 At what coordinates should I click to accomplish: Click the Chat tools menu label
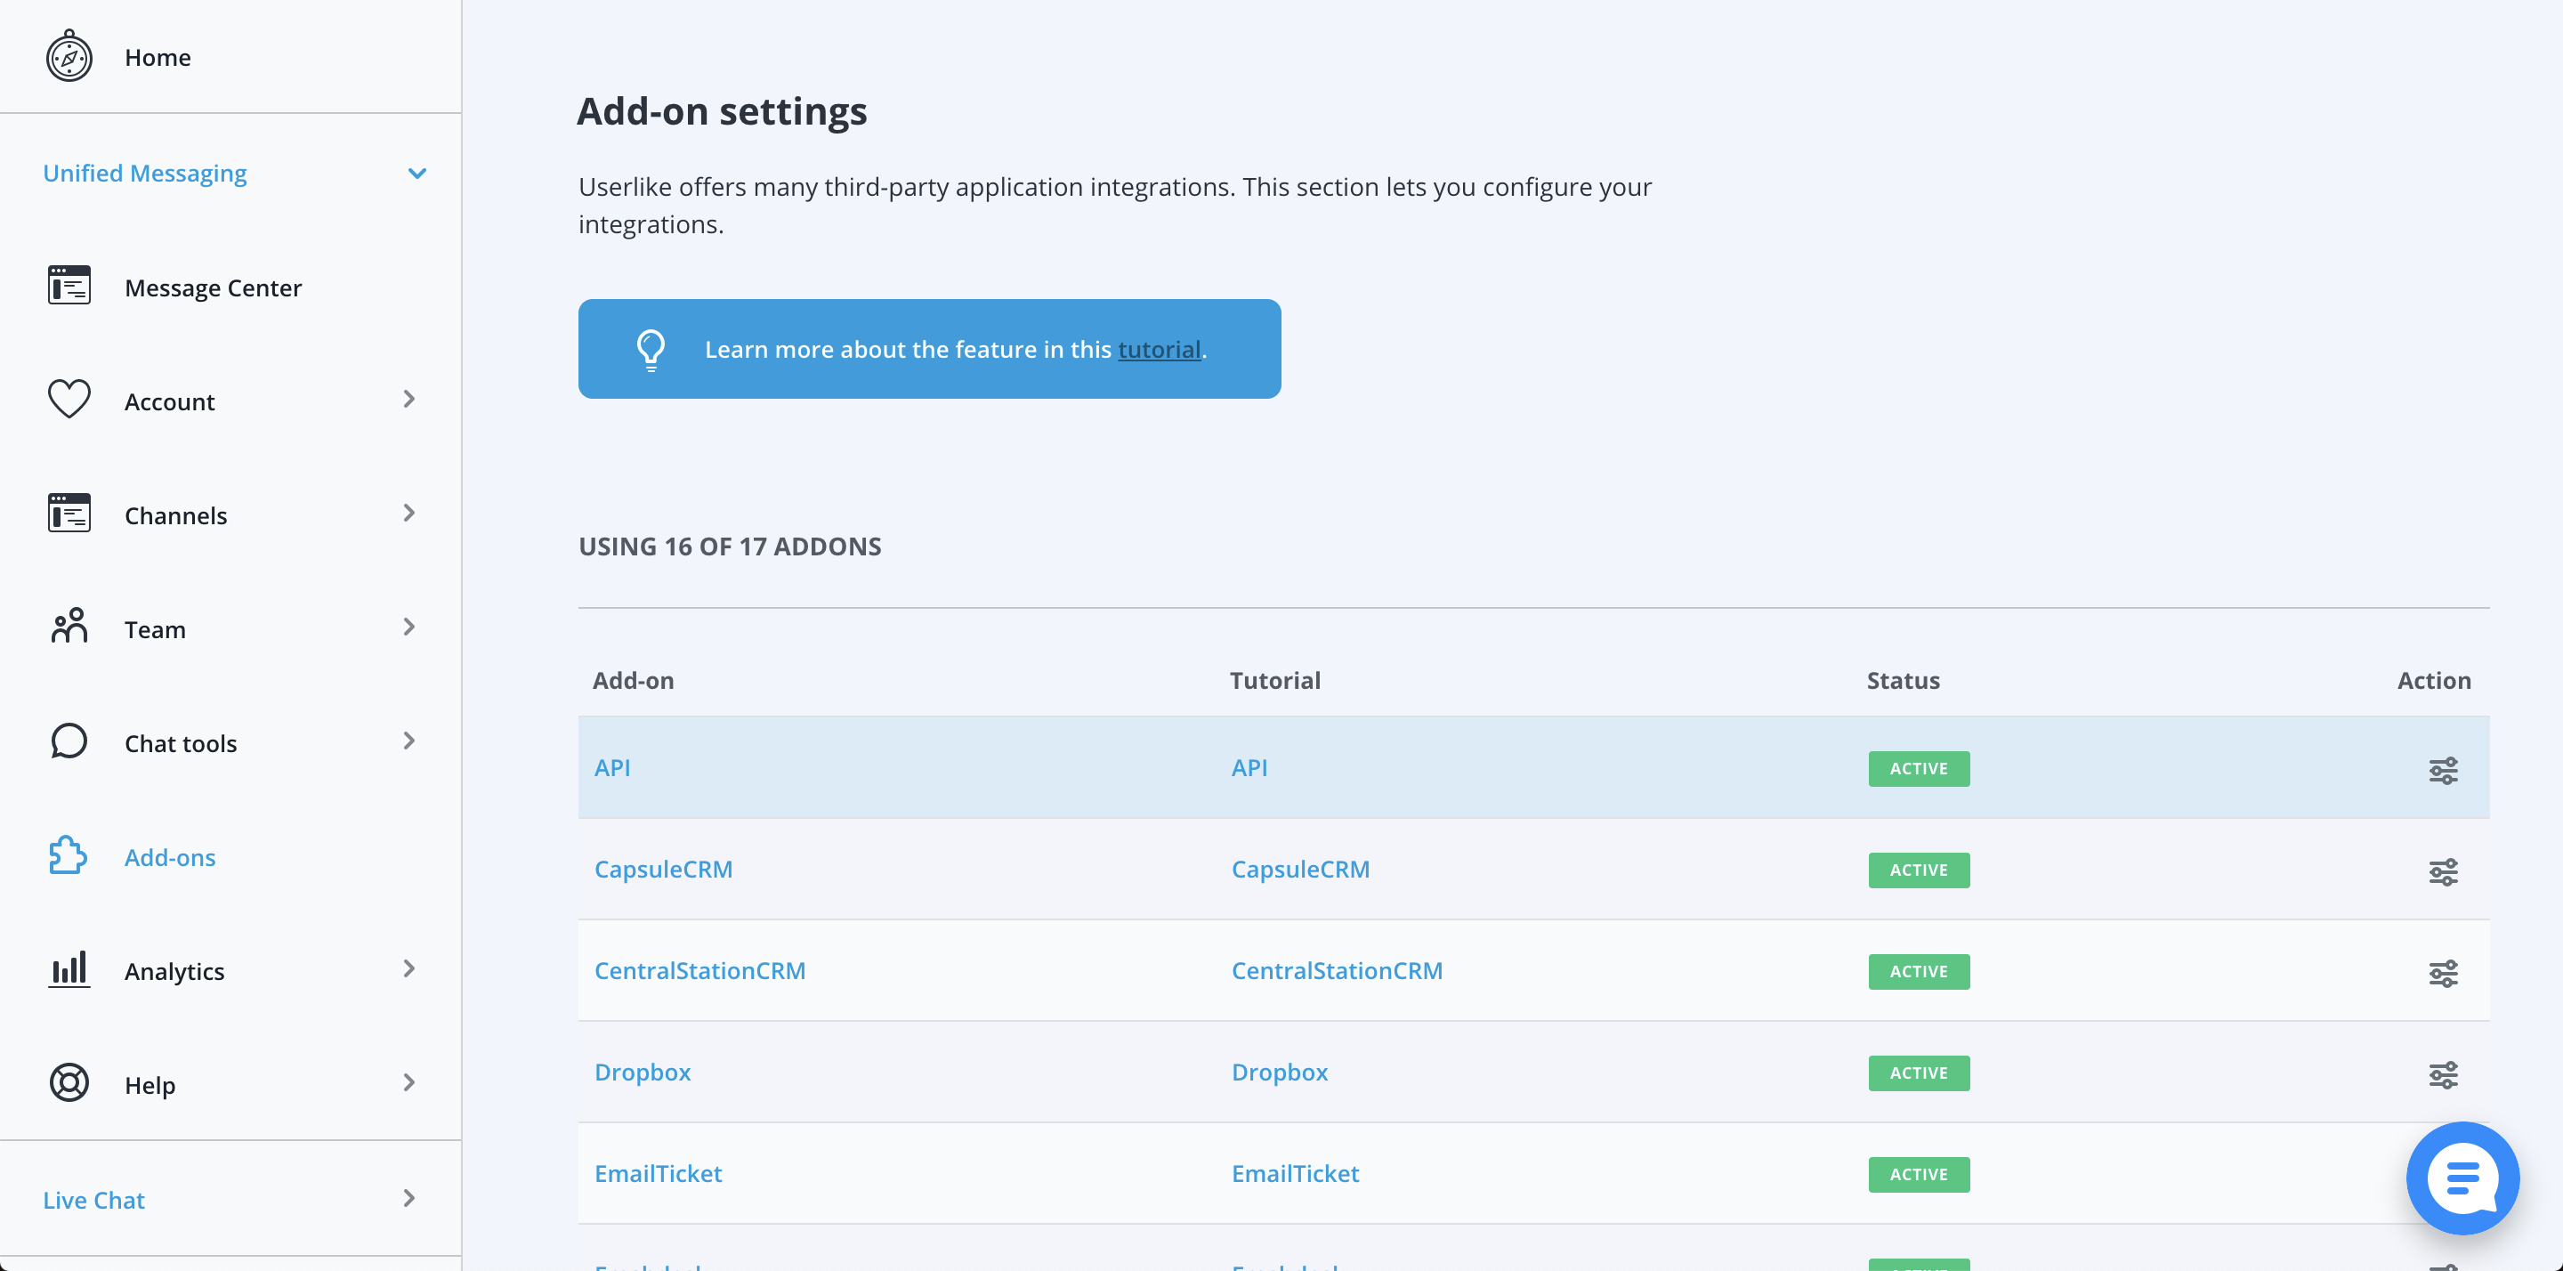(x=180, y=743)
